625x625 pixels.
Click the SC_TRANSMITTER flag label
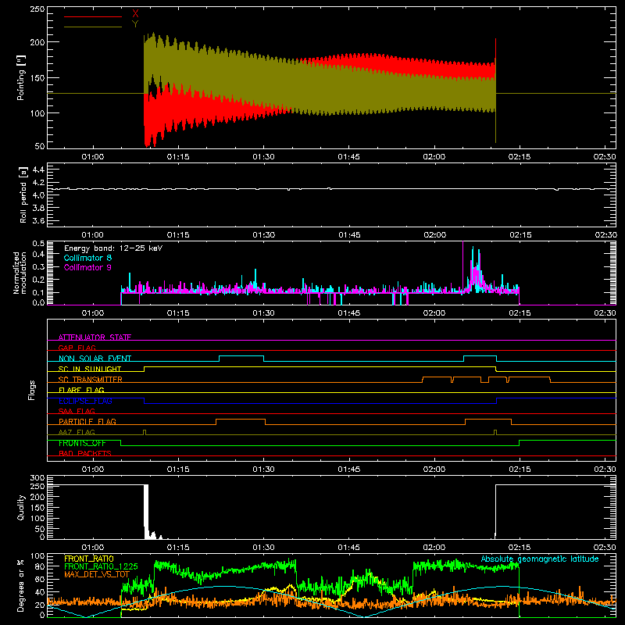click(x=91, y=380)
